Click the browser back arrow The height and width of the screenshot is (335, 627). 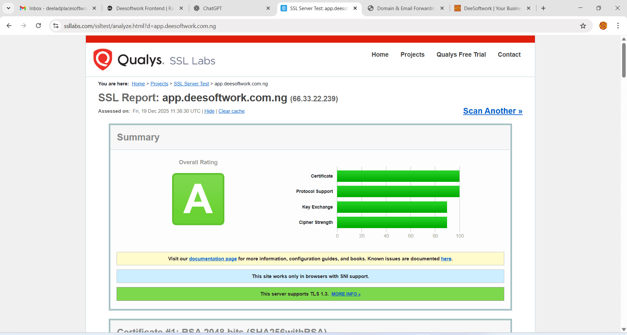9,26
